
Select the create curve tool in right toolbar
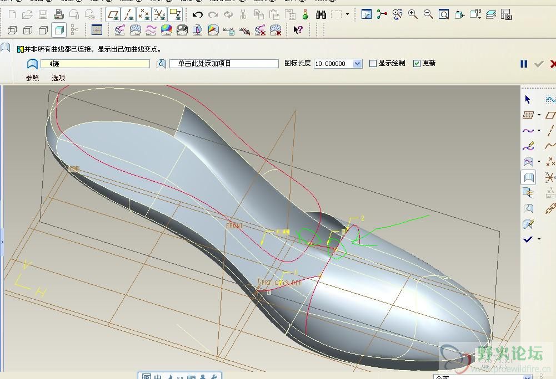click(528, 131)
